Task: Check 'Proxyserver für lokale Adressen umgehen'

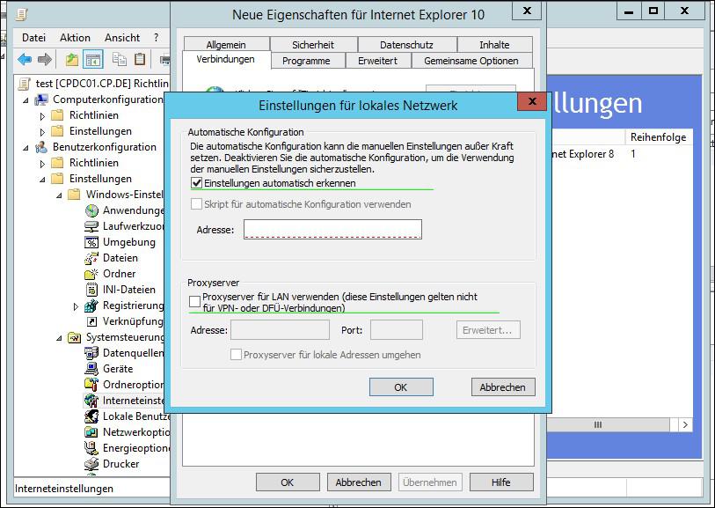Action: coord(236,355)
